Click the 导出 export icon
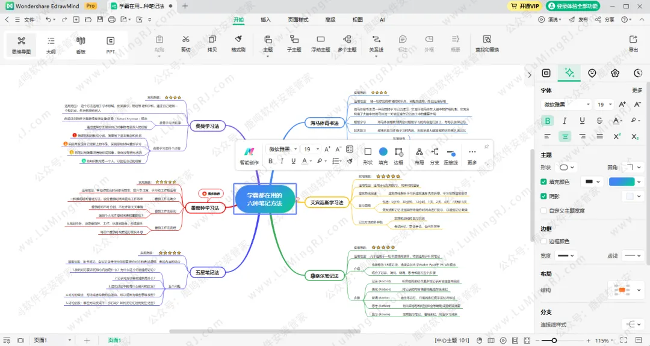Screen dimensions: 650x346 coord(633,42)
